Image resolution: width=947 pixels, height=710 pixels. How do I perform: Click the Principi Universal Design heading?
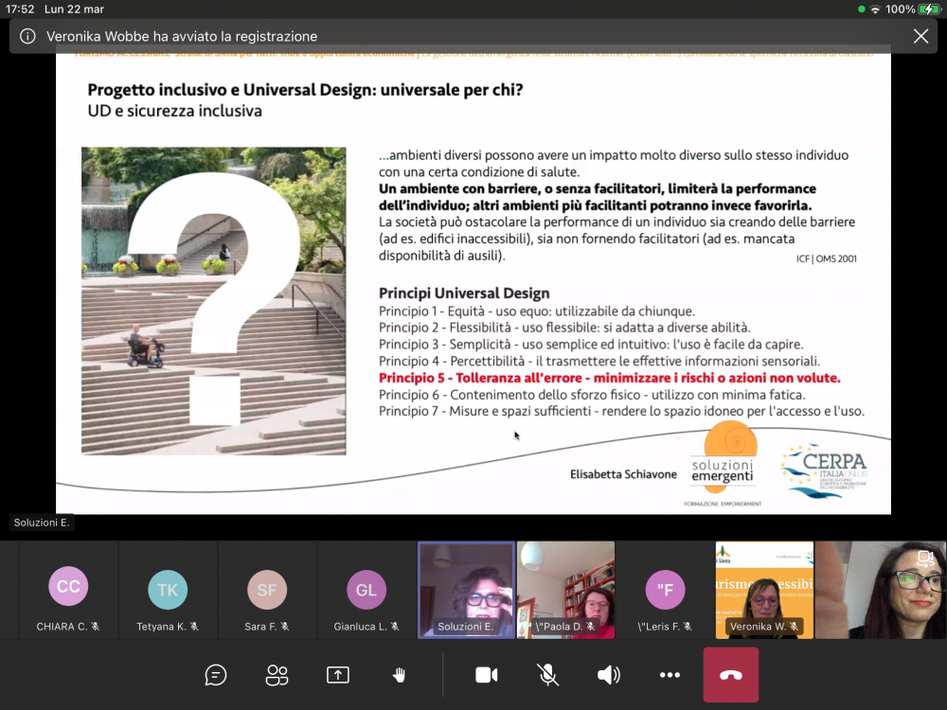[x=464, y=293]
